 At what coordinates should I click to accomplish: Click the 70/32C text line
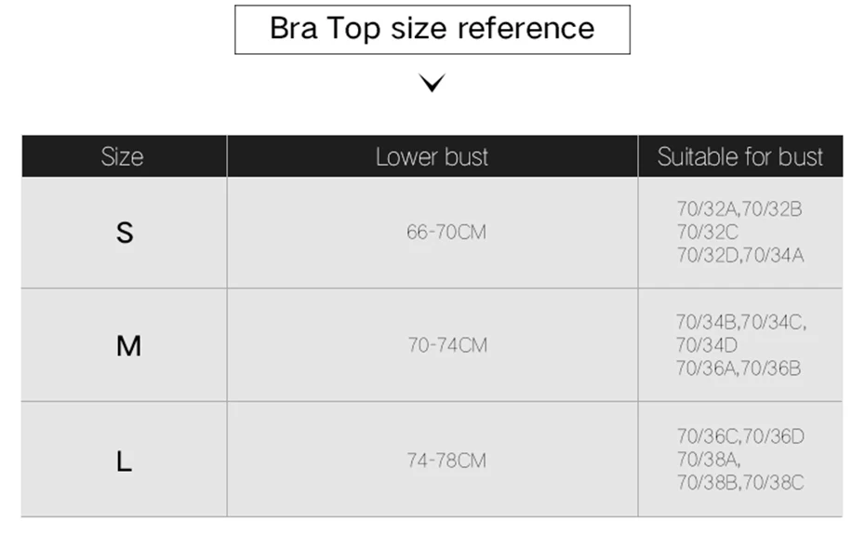[707, 232]
